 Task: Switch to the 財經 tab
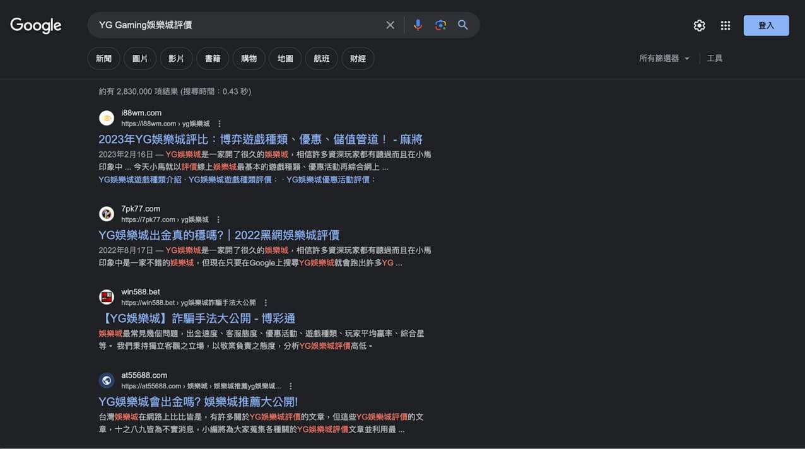(x=358, y=59)
